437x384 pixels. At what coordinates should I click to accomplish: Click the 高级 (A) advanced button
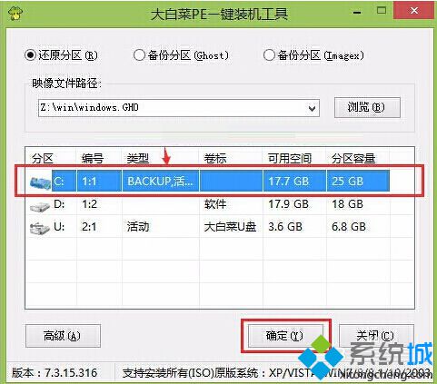(x=63, y=336)
